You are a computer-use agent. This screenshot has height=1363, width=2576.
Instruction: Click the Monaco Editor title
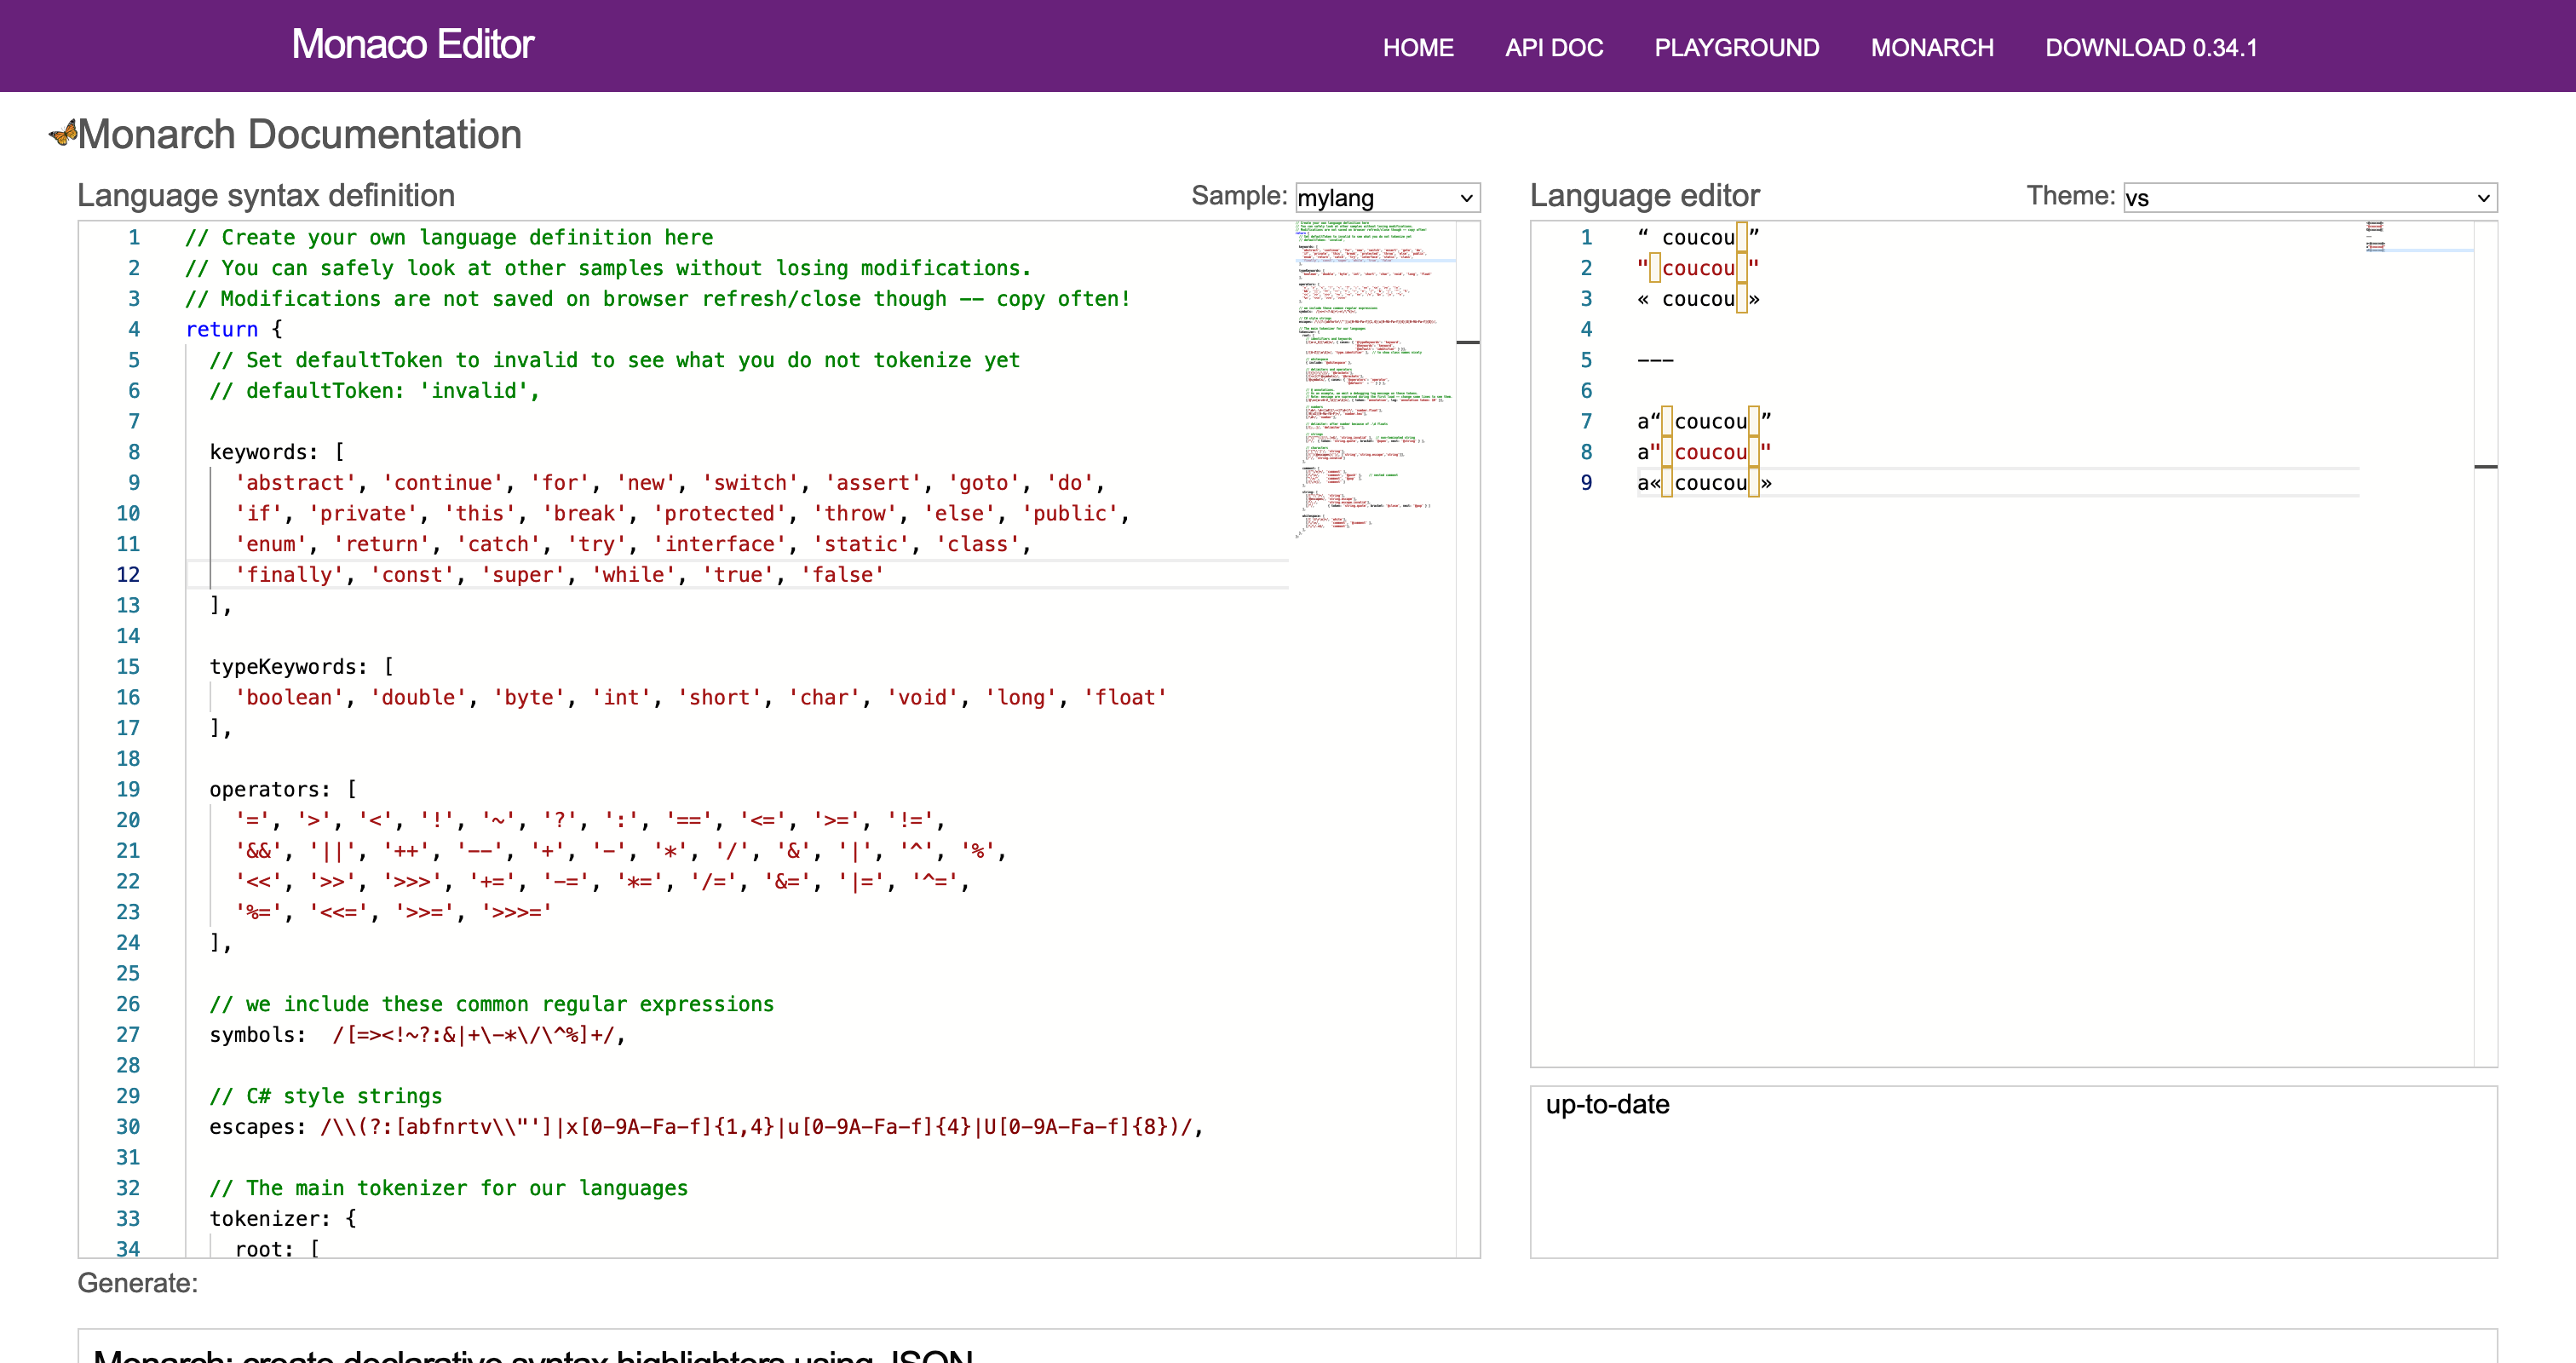click(412, 45)
